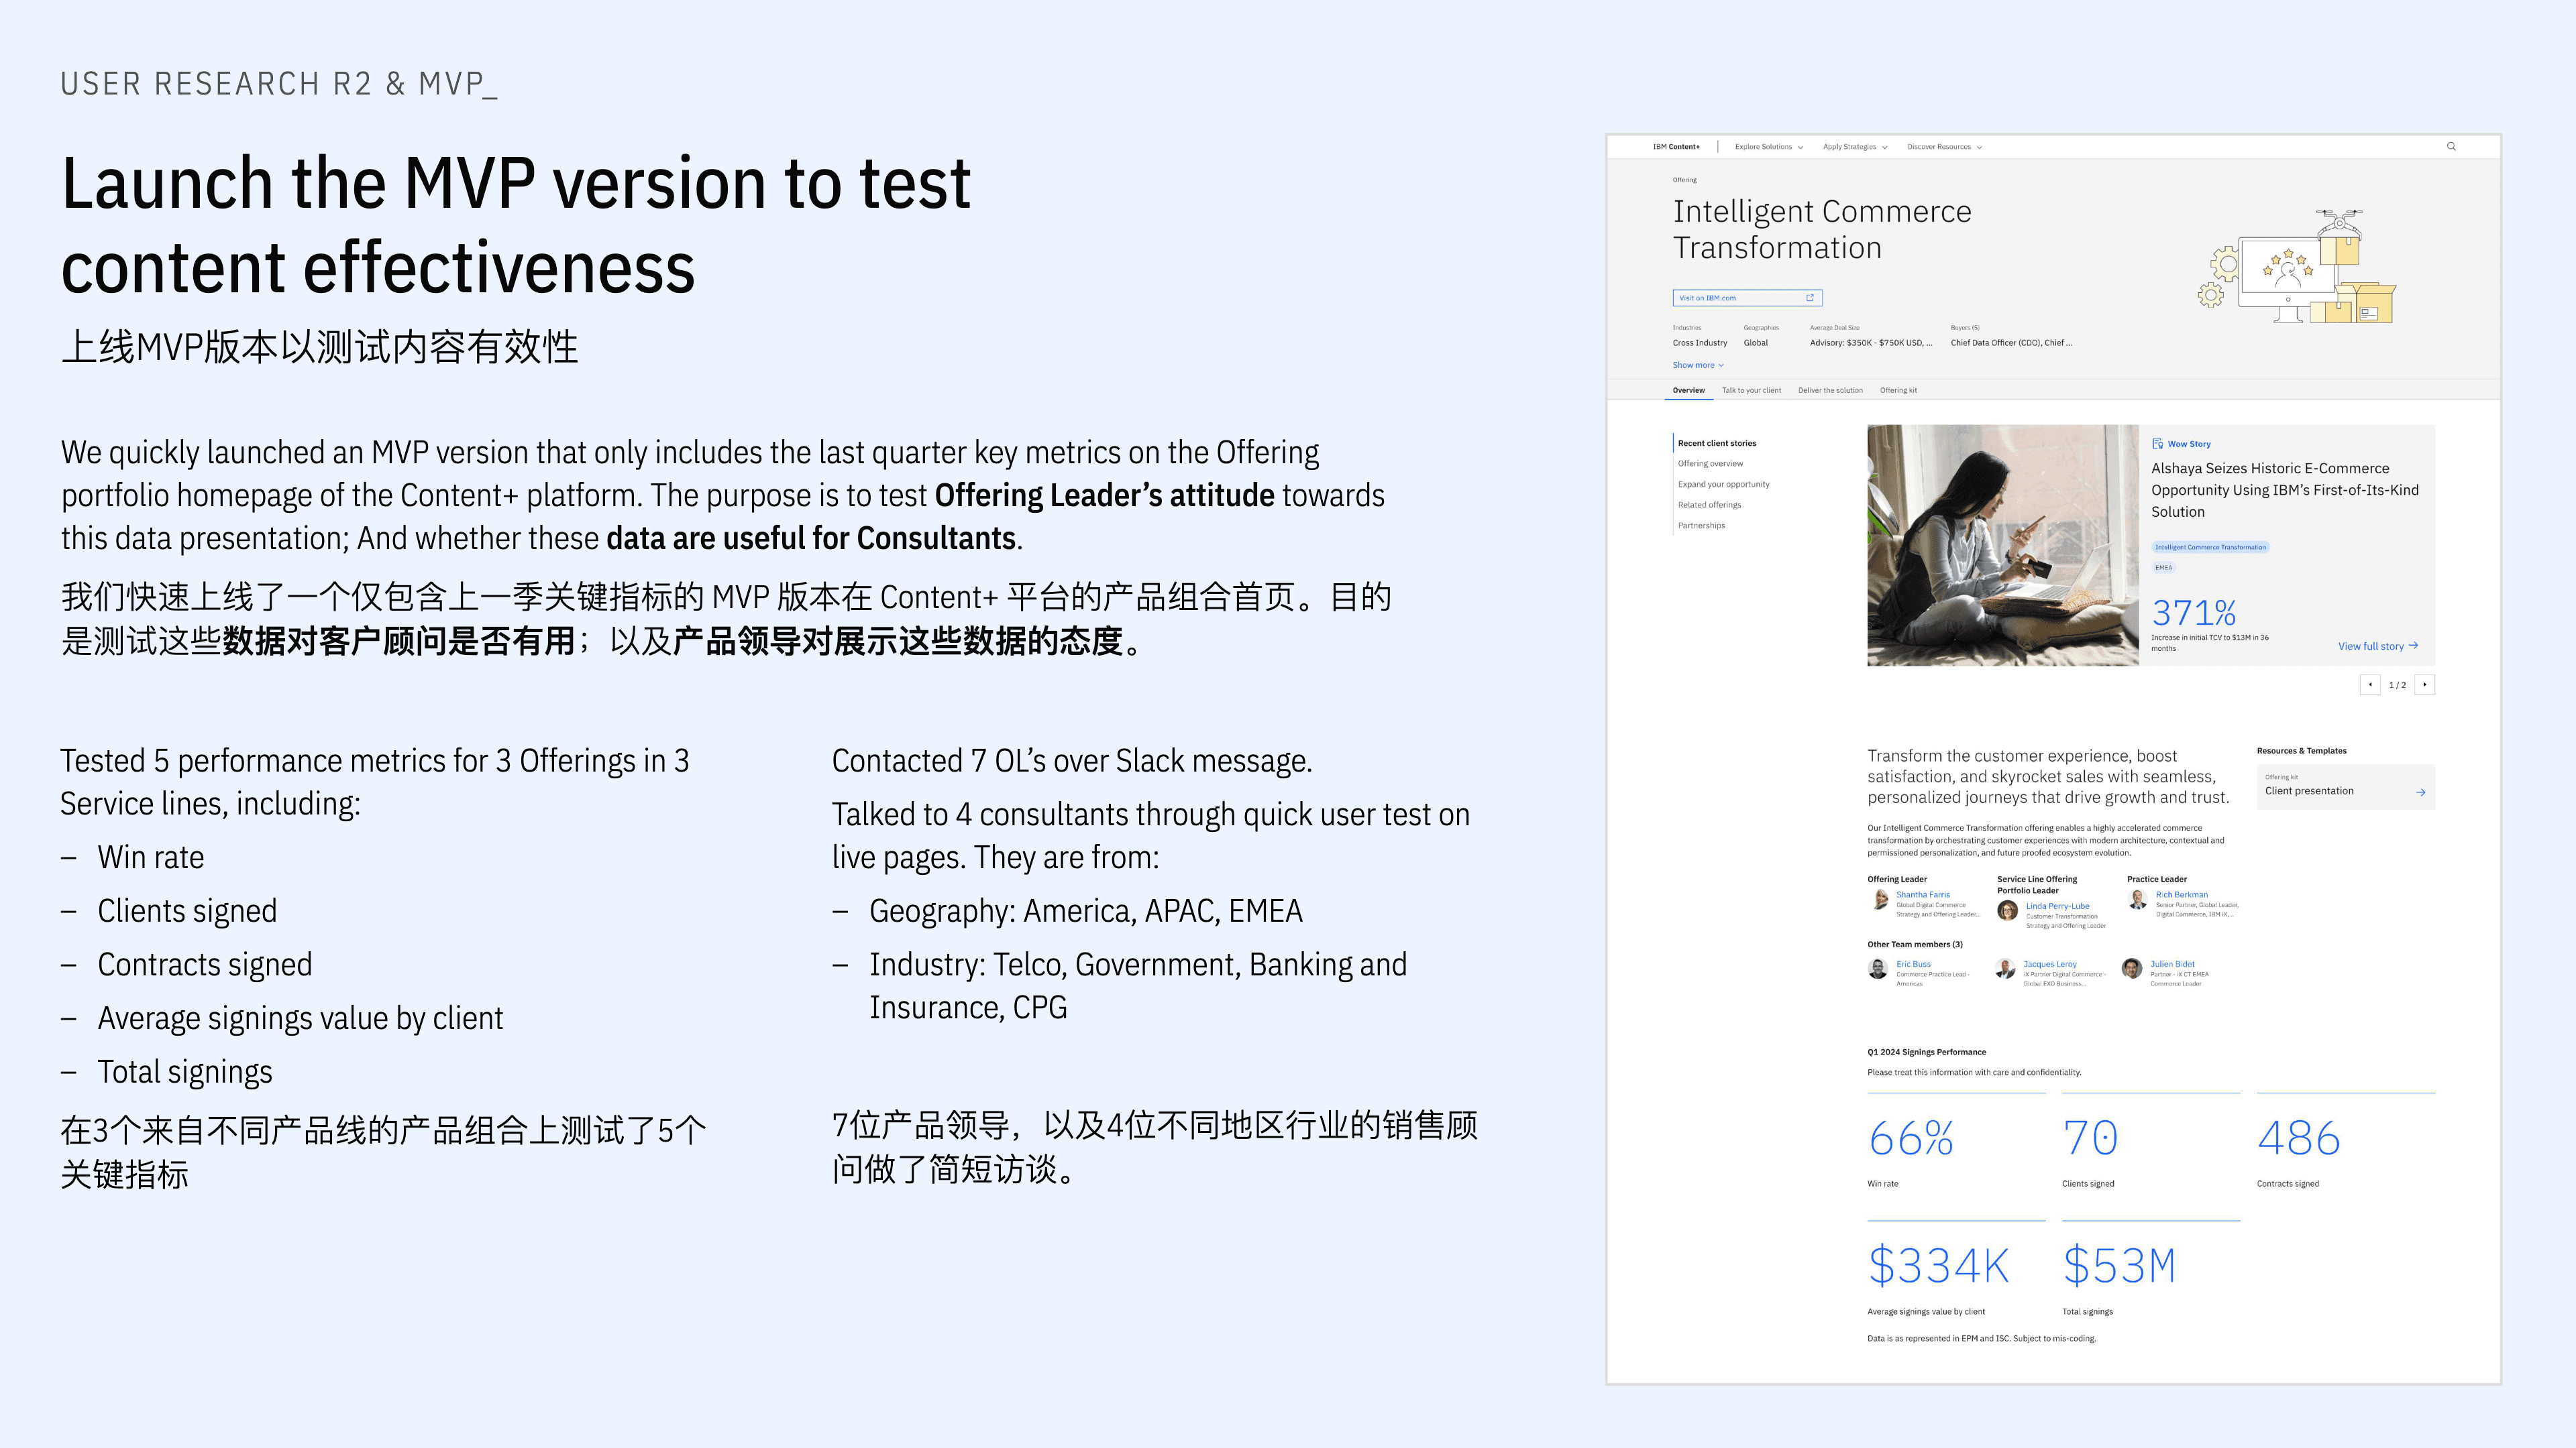The image size is (2576, 1448).
Task: Click the Visit on IBM.com button
Action: [x=1747, y=298]
